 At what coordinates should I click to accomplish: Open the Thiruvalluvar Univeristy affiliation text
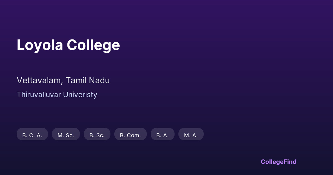click(x=57, y=95)
